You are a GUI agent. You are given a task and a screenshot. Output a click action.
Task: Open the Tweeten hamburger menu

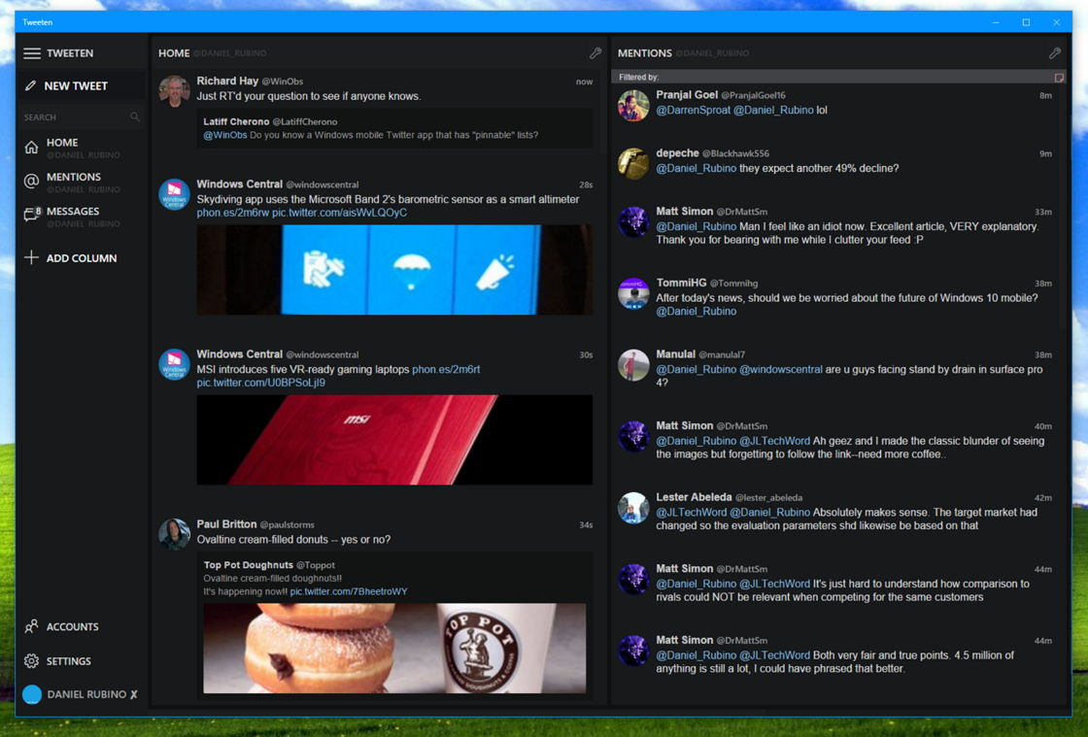pos(32,53)
